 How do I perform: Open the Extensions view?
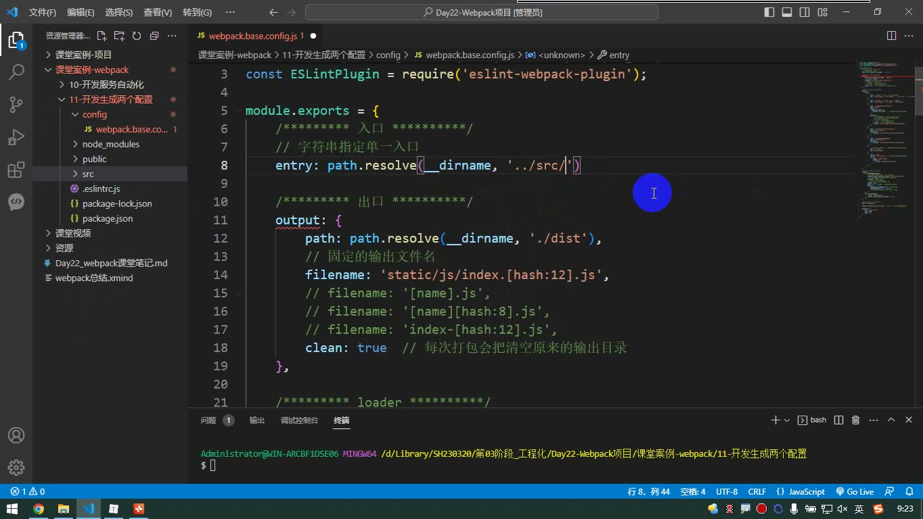click(x=16, y=170)
